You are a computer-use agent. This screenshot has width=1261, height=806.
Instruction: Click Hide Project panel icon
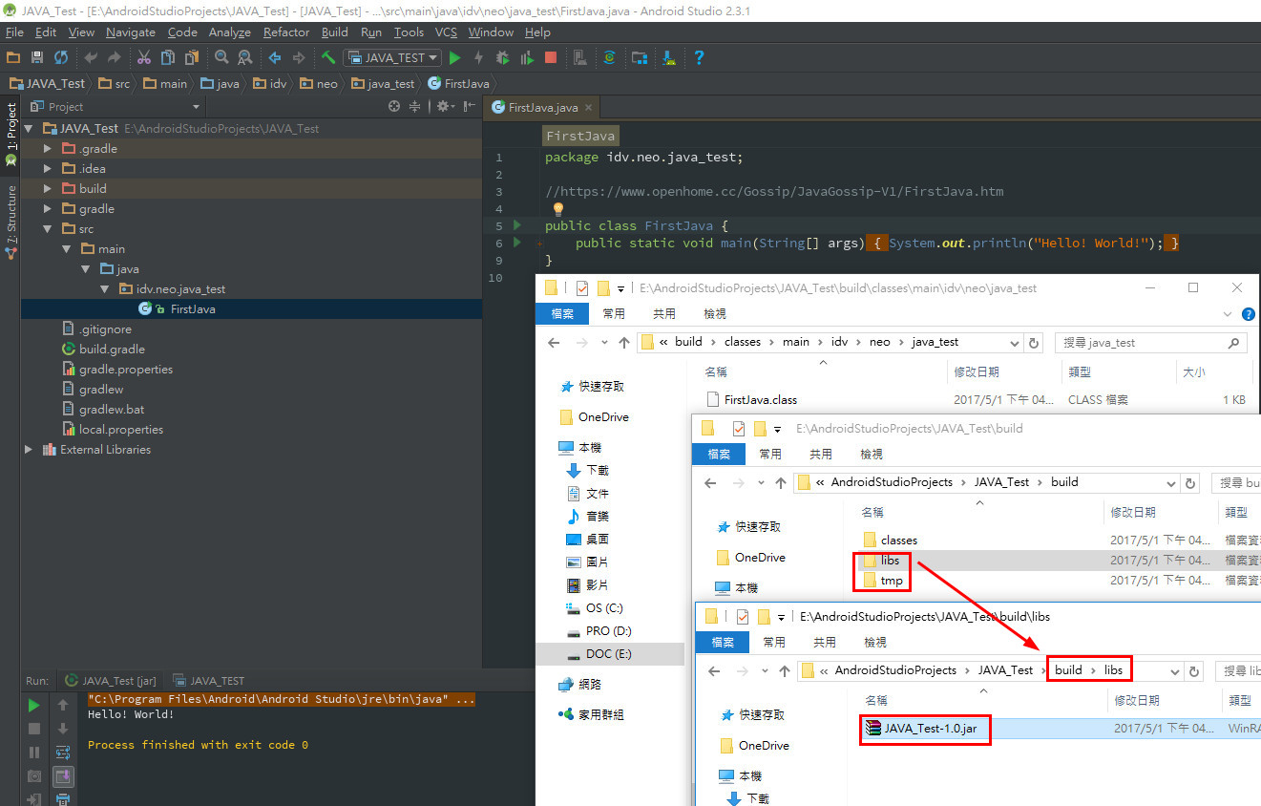(x=470, y=107)
